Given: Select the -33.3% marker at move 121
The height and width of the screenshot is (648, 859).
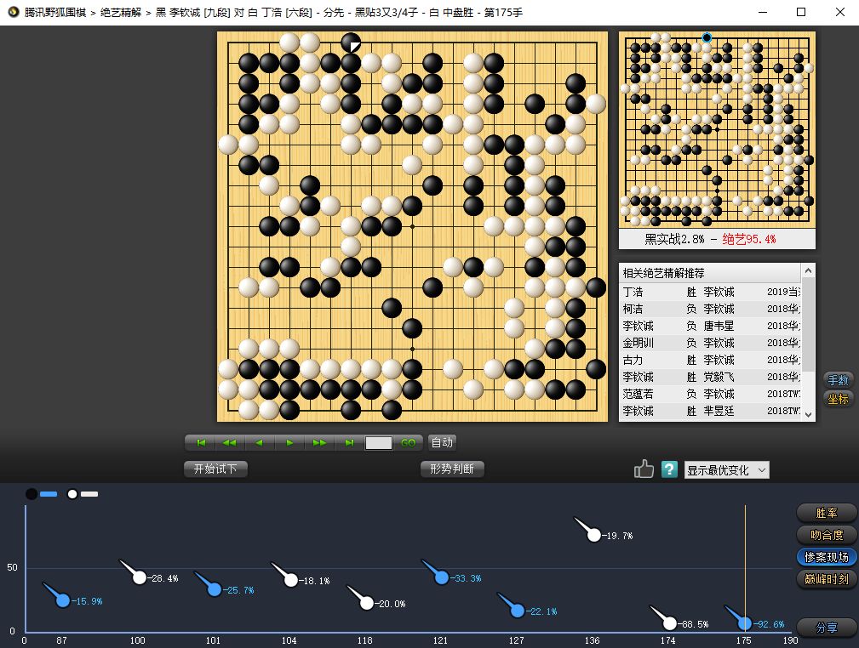Looking at the screenshot, I should pos(442,577).
